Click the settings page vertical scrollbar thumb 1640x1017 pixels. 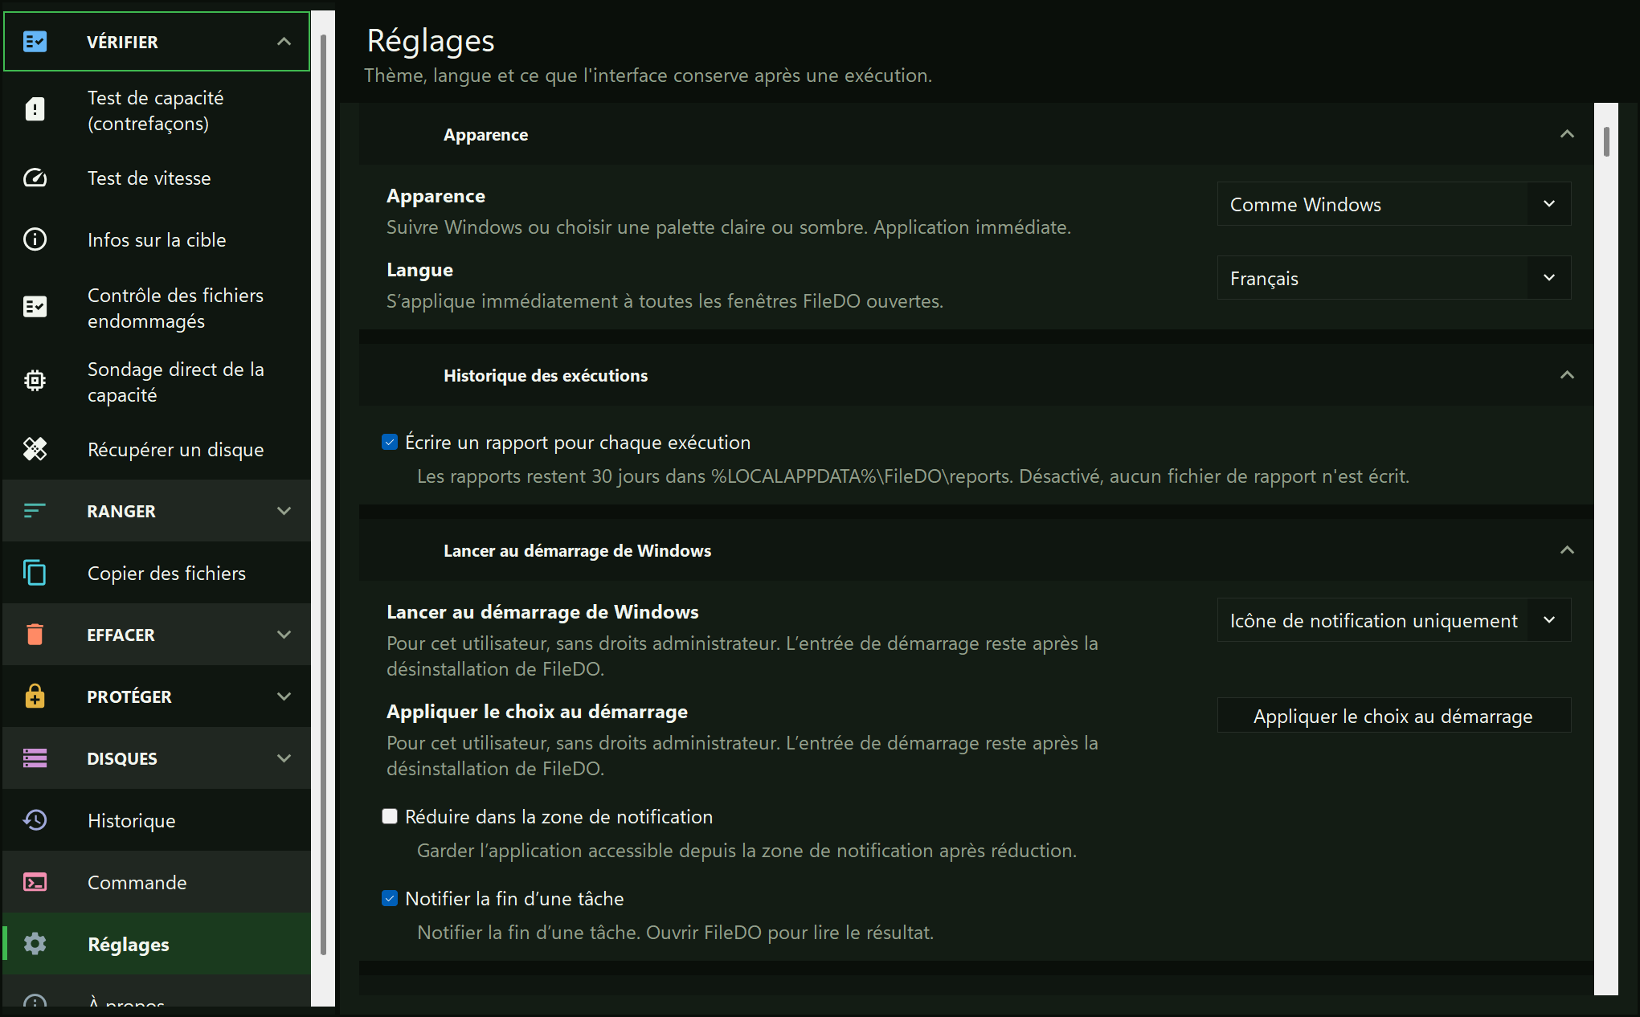click(1606, 141)
